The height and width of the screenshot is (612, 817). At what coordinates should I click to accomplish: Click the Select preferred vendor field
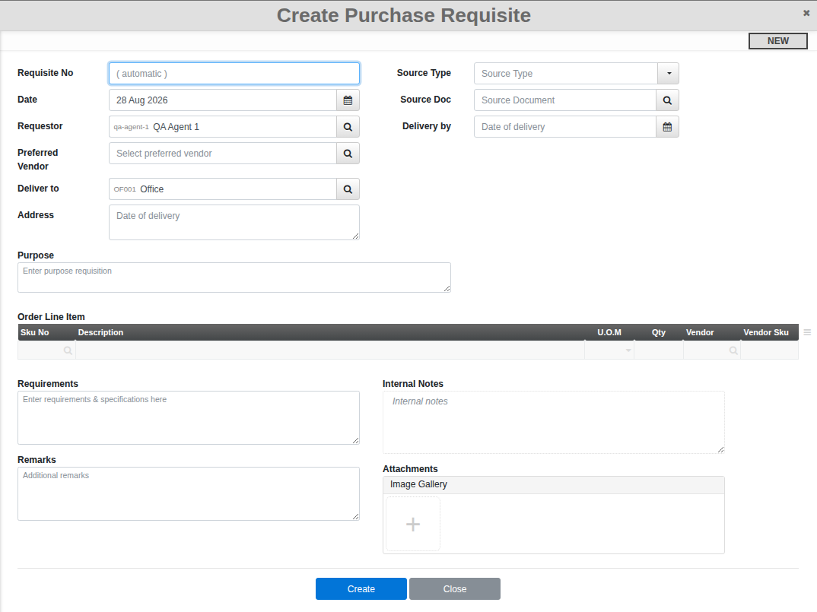222,153
